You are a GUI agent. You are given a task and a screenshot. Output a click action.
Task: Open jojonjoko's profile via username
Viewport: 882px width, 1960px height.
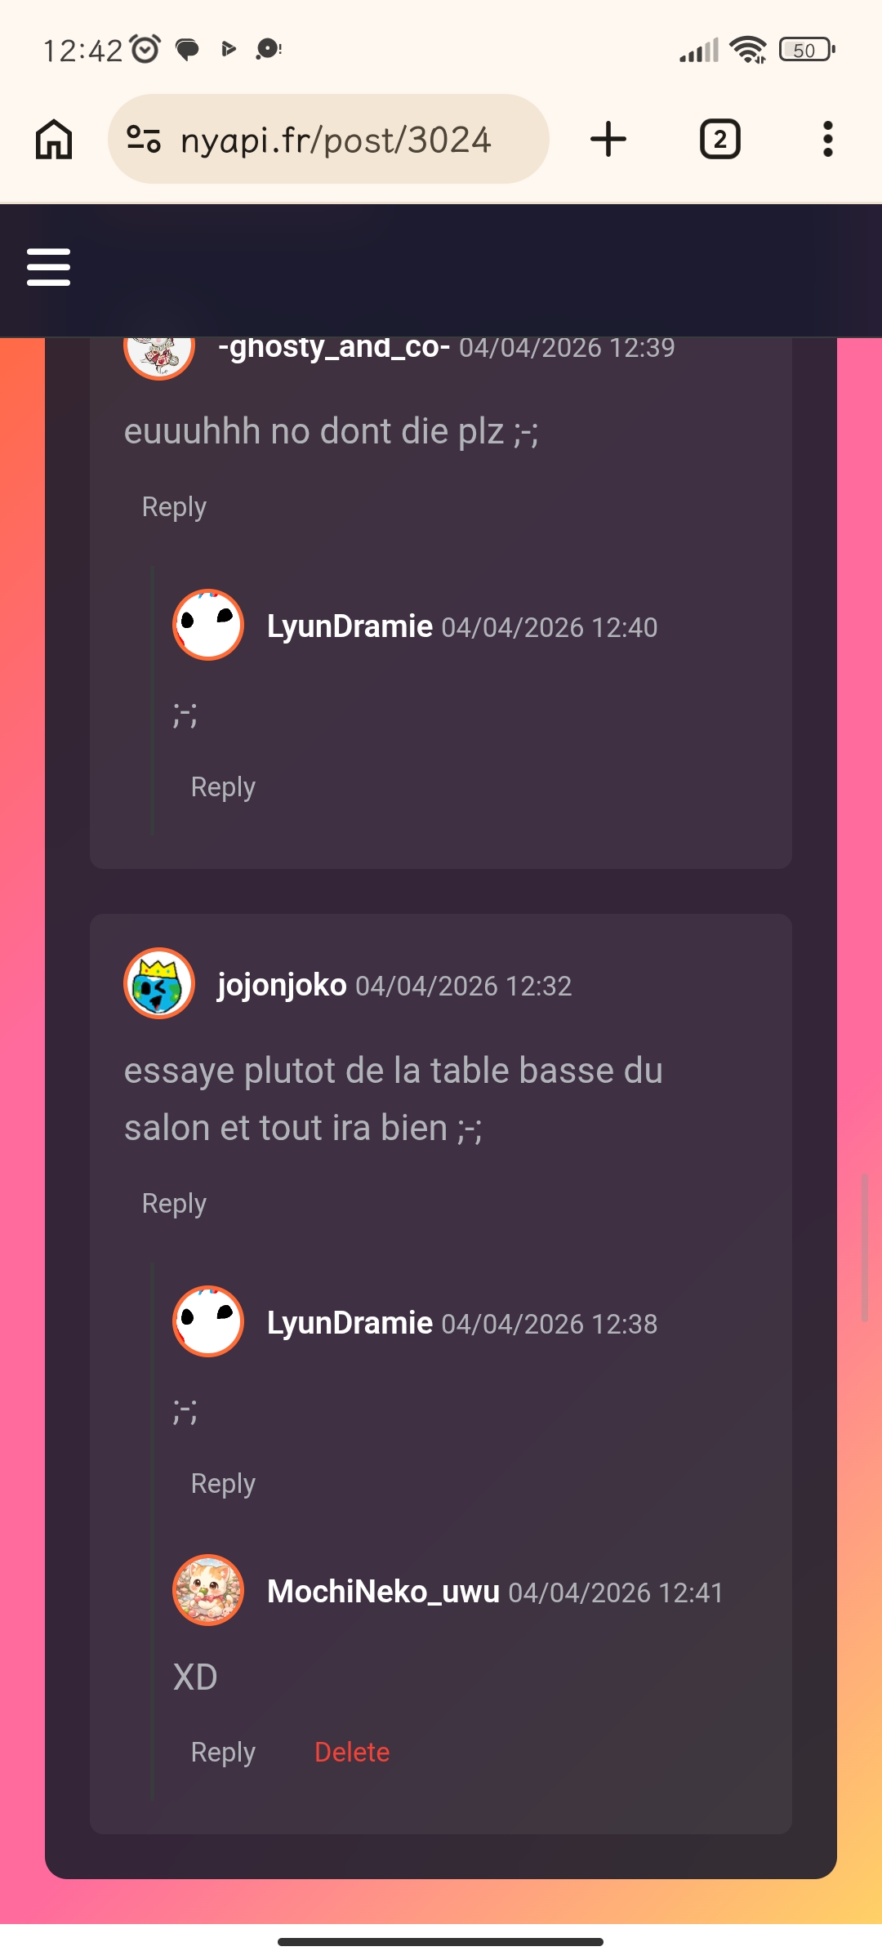(x=282, y=985)
